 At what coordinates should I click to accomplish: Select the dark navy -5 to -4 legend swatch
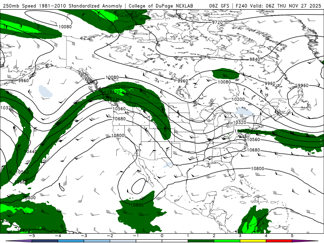(45, 241)
